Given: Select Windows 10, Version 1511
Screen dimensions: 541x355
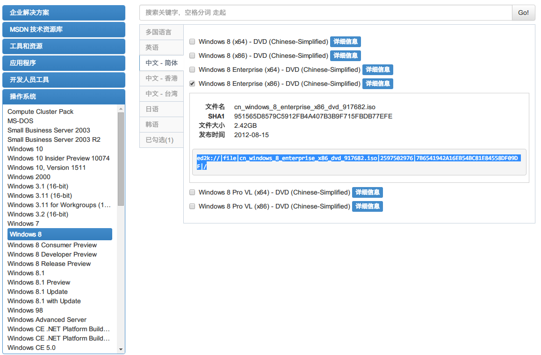Looking at the screenshot, I should point(47,167).
